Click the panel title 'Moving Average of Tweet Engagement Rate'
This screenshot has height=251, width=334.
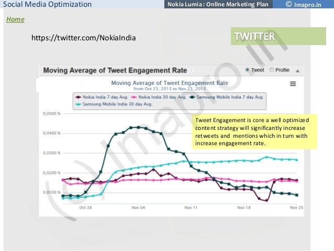[115, 70]
